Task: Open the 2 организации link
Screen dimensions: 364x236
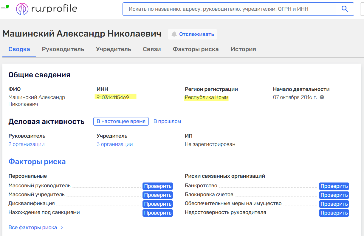Action: click(27, 144)
